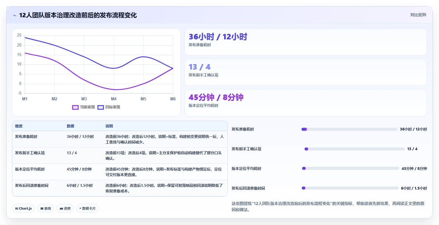Select the 发布准备耗时 cell in the table
Image resolution: width=439 pixels, height=225 pixels.
pyautogui.click(x=26, y=136)
